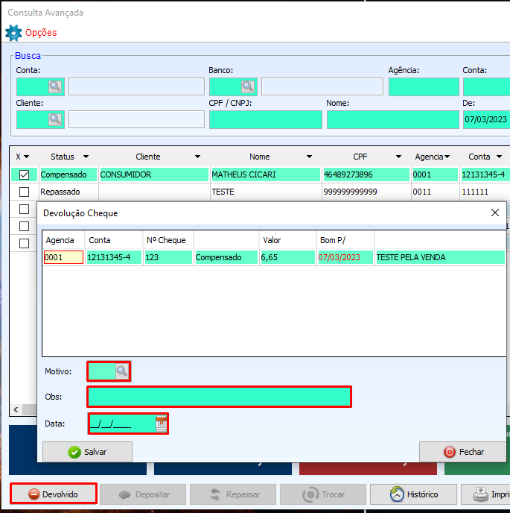The width and height of the screenshot is (510, 513).
Task: Open the Cliente column filter dropdown
Action: coord(197,157)
